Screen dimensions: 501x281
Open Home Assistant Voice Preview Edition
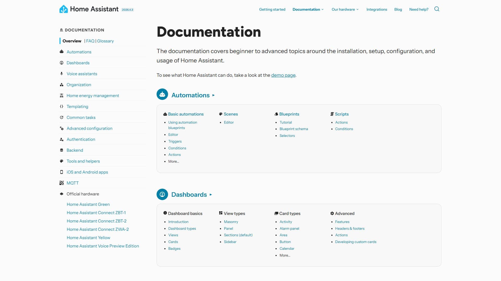click(x=103, y=246)
